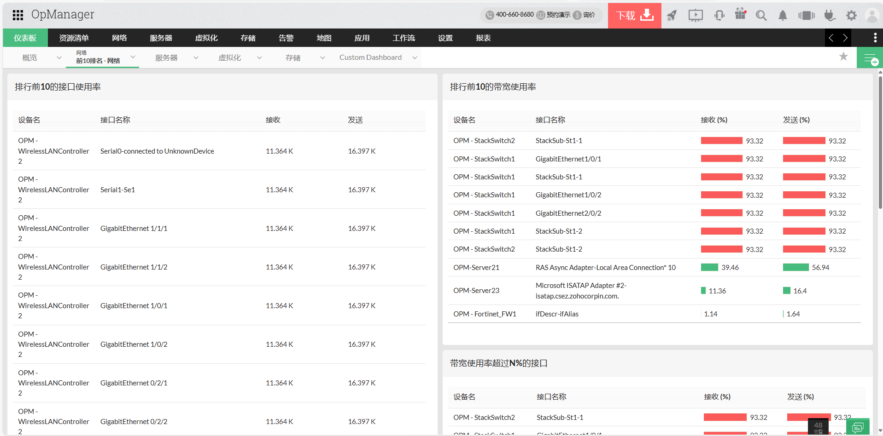Open the Serial1-Se1 interface link

117,189
